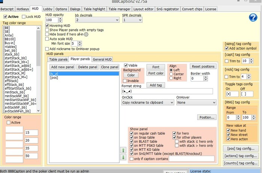The height and width of the screenshot is (173, 262).
Task: Open the Table highlight tab
Action: point(94,9)
